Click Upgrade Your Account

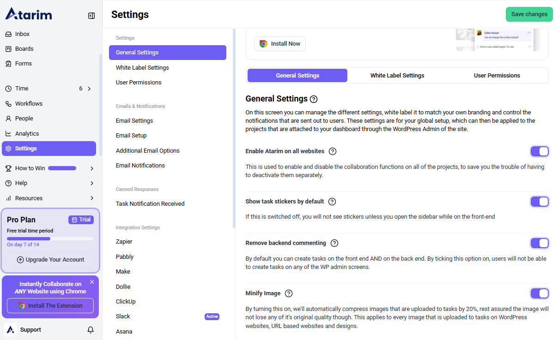pyautogui.click(x=50, y=260)
